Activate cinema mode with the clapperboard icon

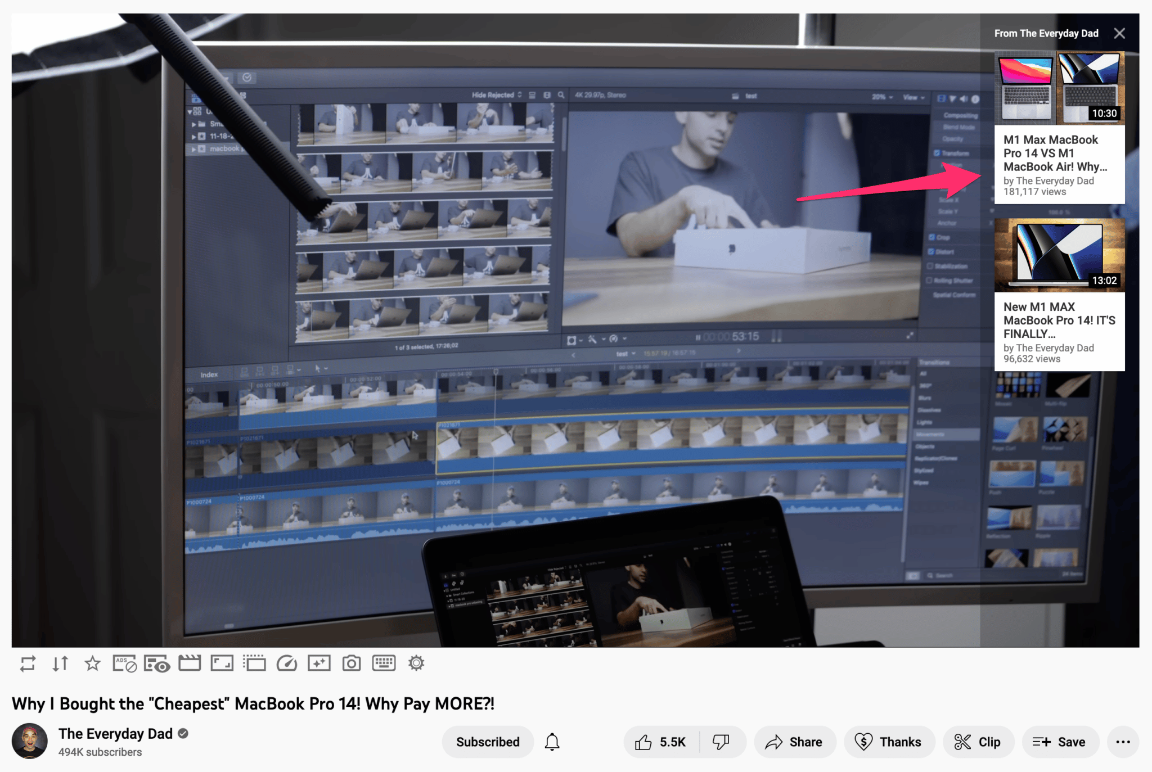coord(190,663)
